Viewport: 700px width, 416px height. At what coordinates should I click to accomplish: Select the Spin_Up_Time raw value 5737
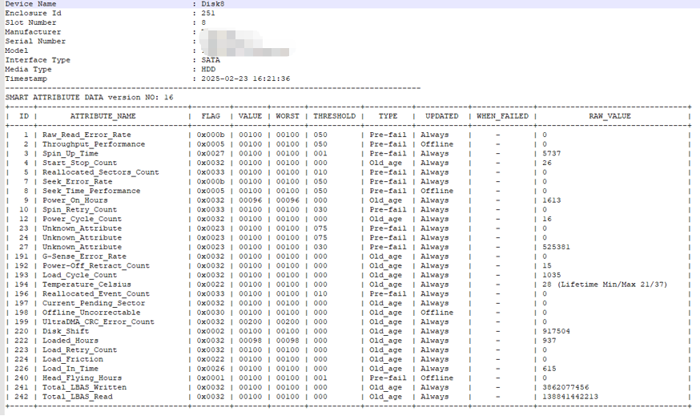[x=551, y=153]
